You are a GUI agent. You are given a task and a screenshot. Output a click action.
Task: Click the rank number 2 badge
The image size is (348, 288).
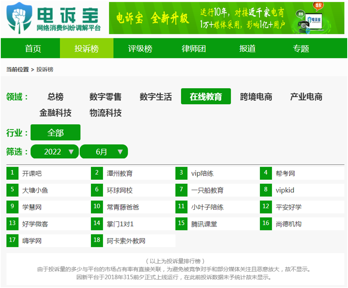pyautogui.click(x=97, y=173)
